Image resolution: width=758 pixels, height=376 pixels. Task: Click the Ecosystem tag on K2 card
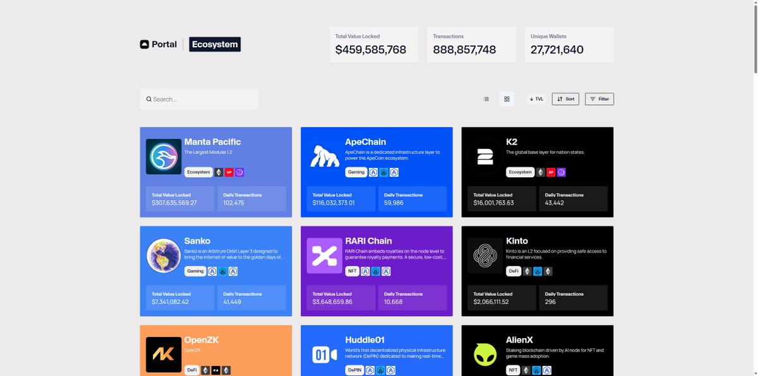click(520, 172)
